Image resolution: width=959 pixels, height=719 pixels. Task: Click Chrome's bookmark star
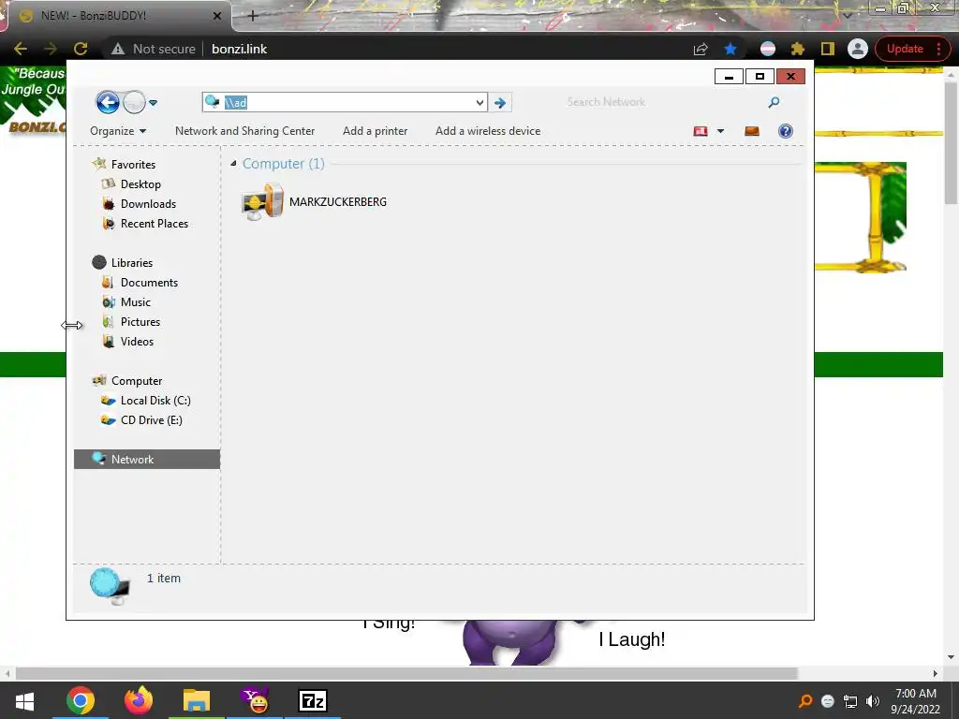click(x=730, y=49)
